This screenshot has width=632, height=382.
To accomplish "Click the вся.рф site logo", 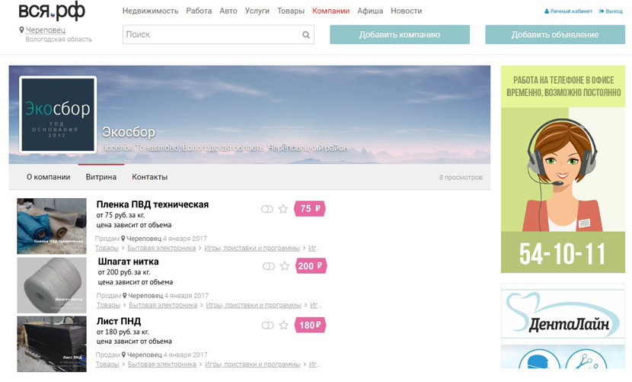I will [52, 11].
